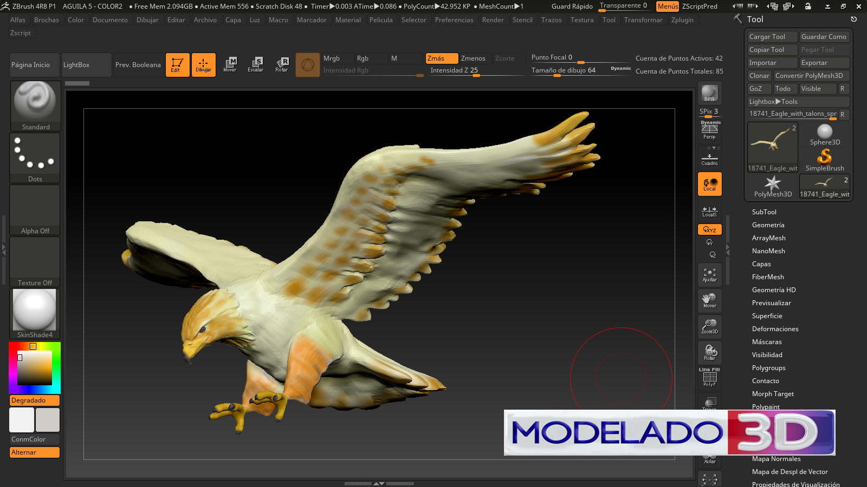Viewport: 867px width, 487px height.
Task: Expand the Polygroups section
Action: (769, 368)
